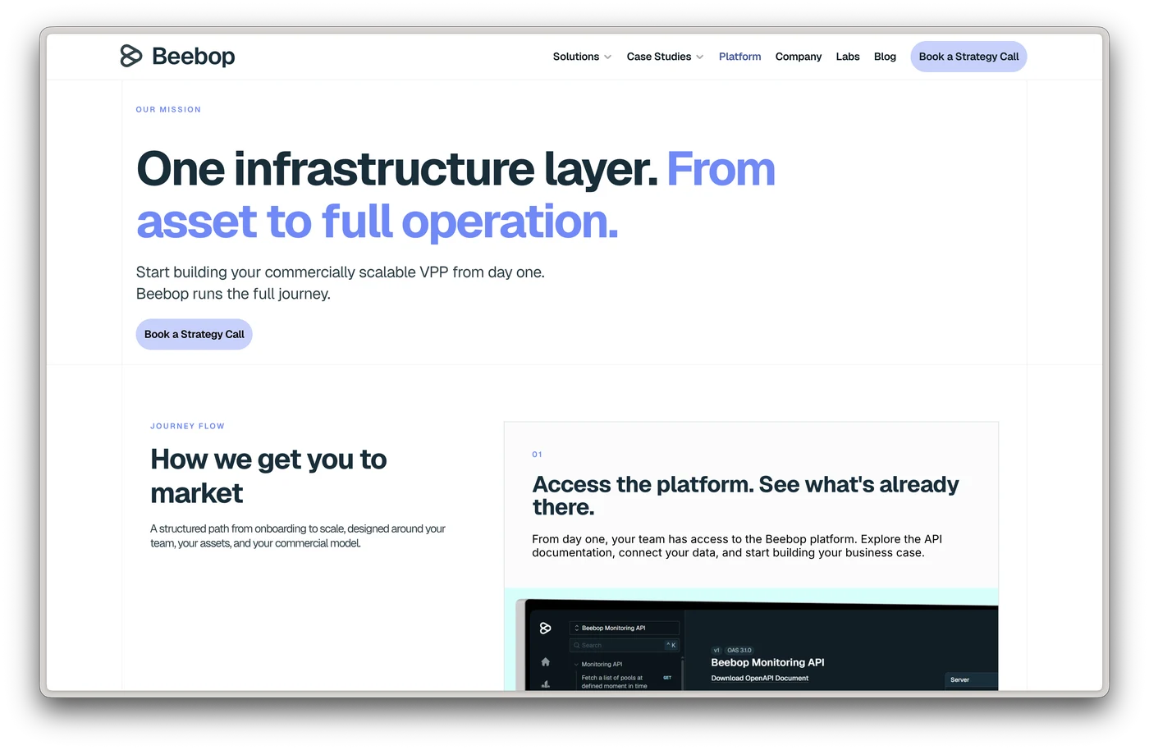Click the Download OpenAPI Document link
The width and height of the screenshot is (1149, 750).
[x=759, y=678]
